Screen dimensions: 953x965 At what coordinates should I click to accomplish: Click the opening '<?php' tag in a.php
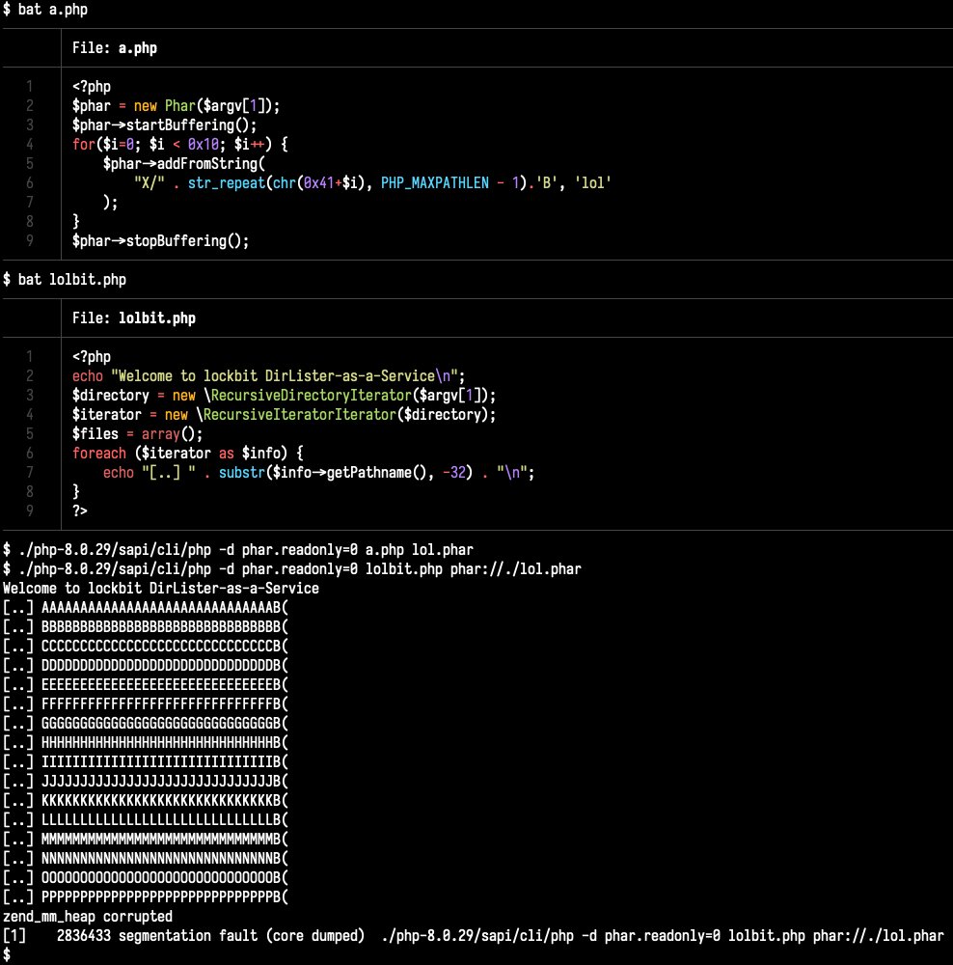coord(92,87)
